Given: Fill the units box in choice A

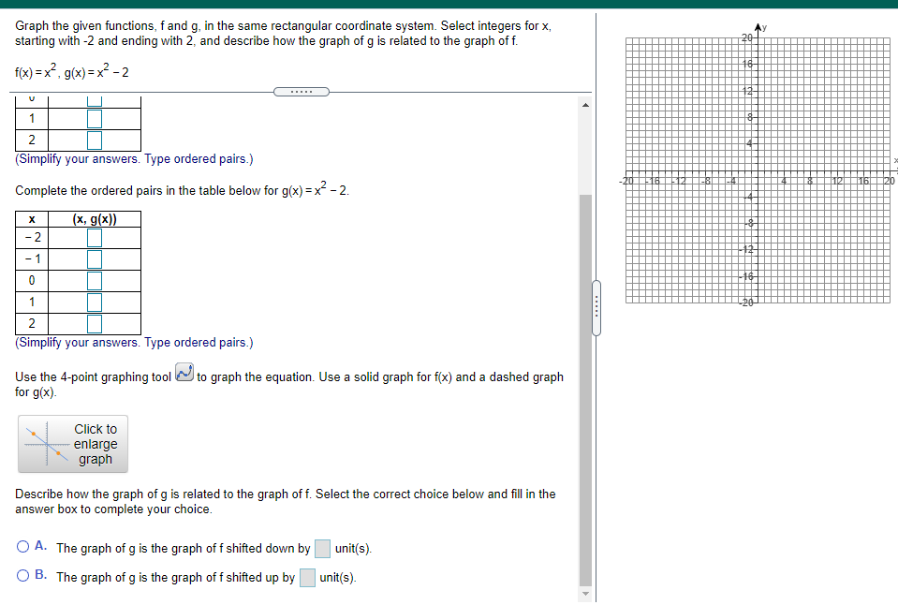Looking at the screenshot, I should click(322, 548).
